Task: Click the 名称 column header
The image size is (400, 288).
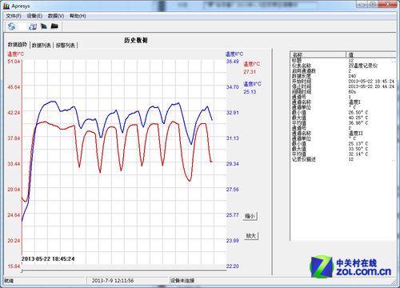Action: (x=318, y=54)
